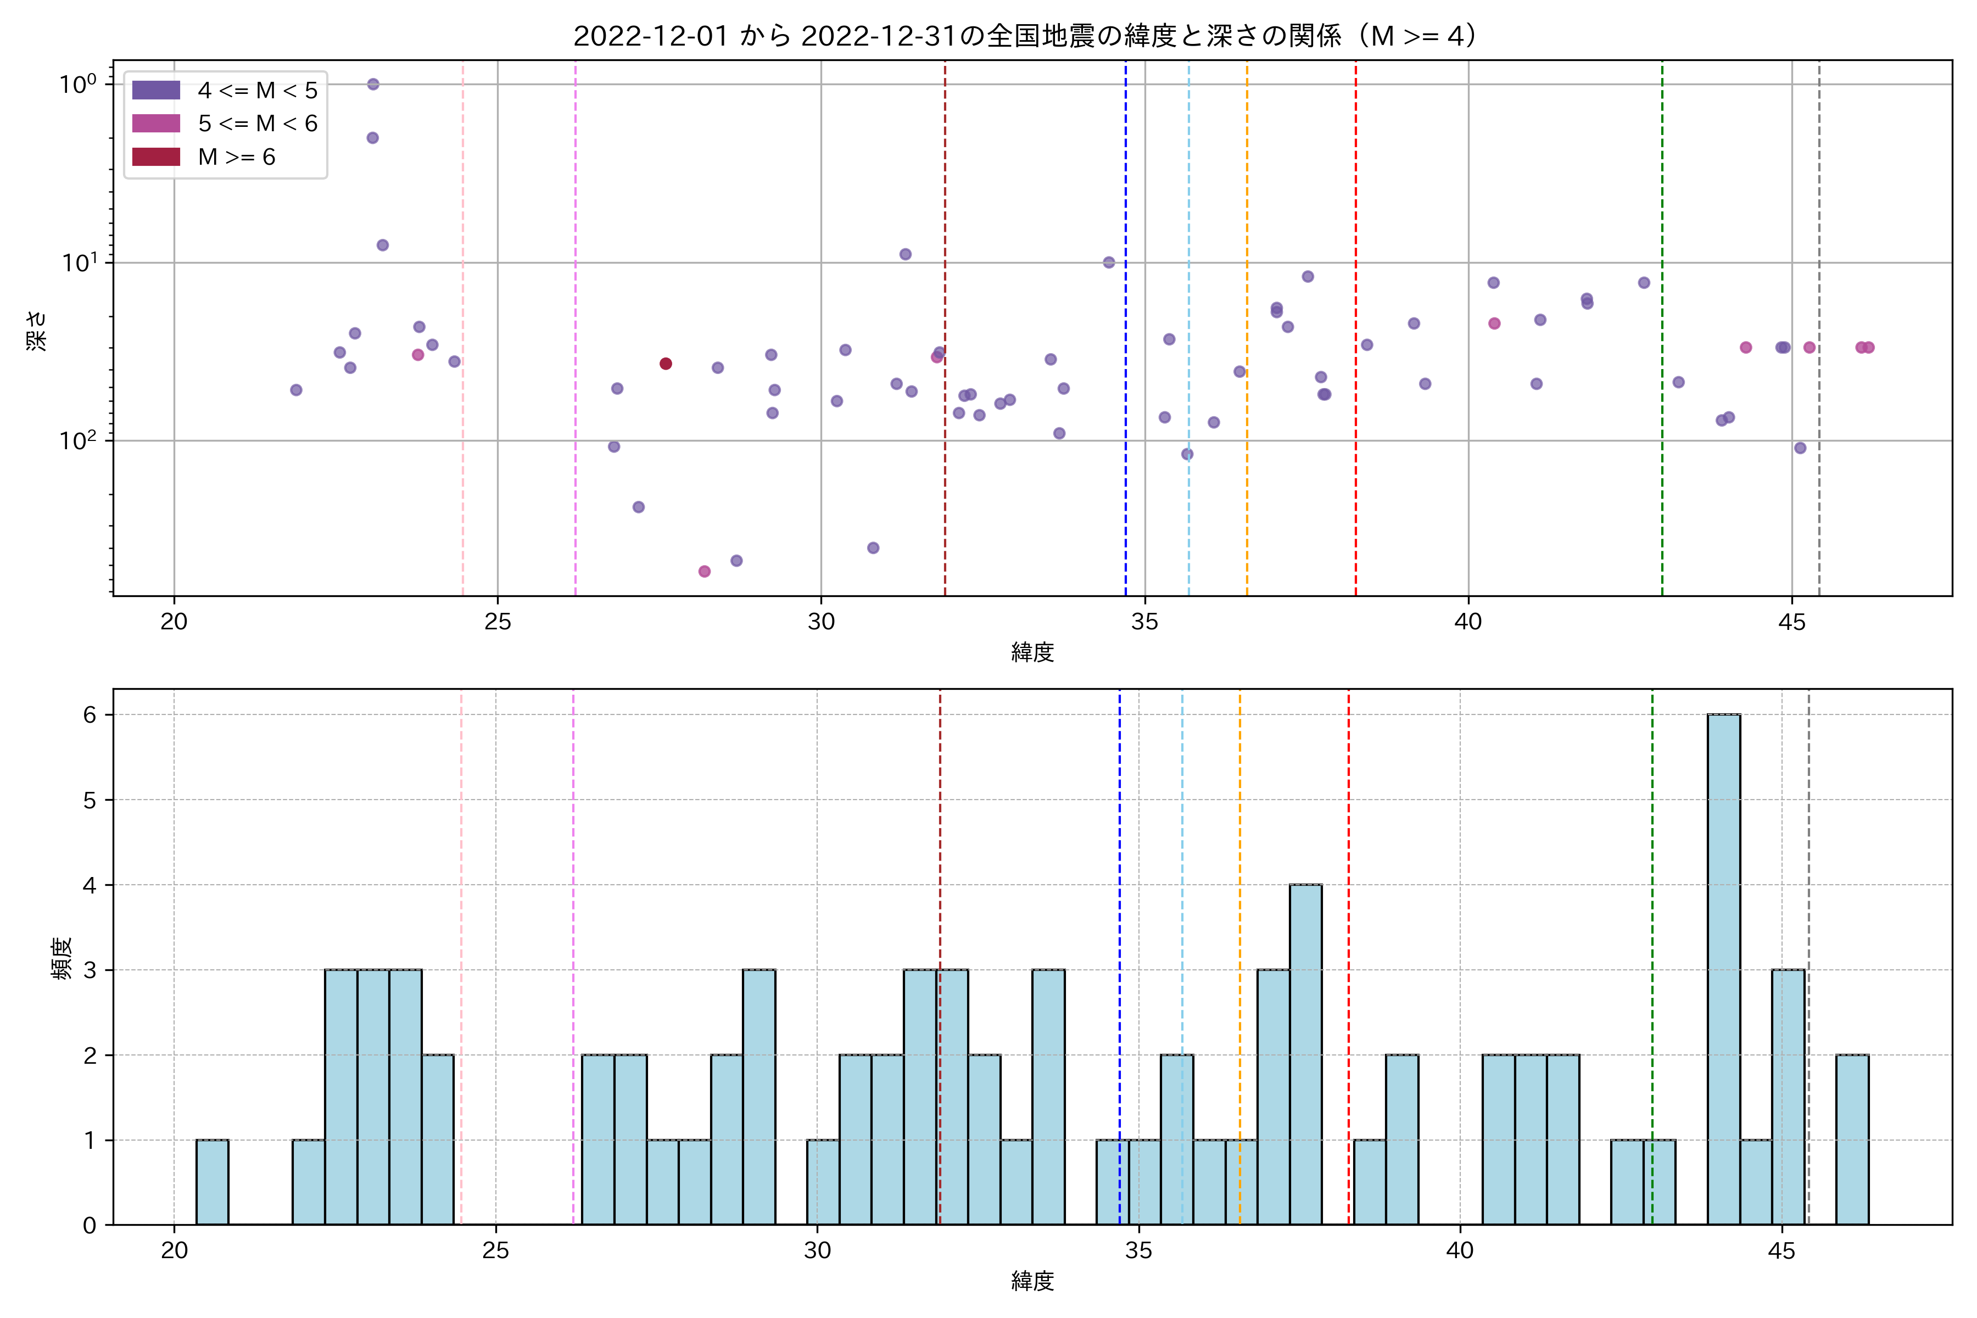1977x1318 pixels.
Task: Click the 10^2 tick label on depth axis
Action: click(x=77, y=440)
